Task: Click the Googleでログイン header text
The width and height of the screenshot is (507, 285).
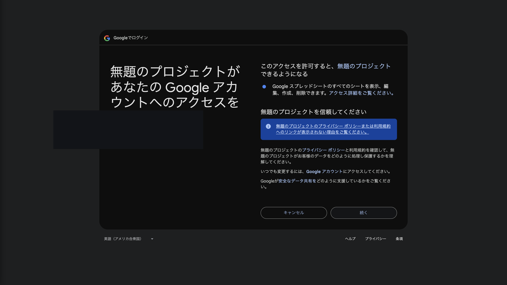Action: click(x=131, y=38)
